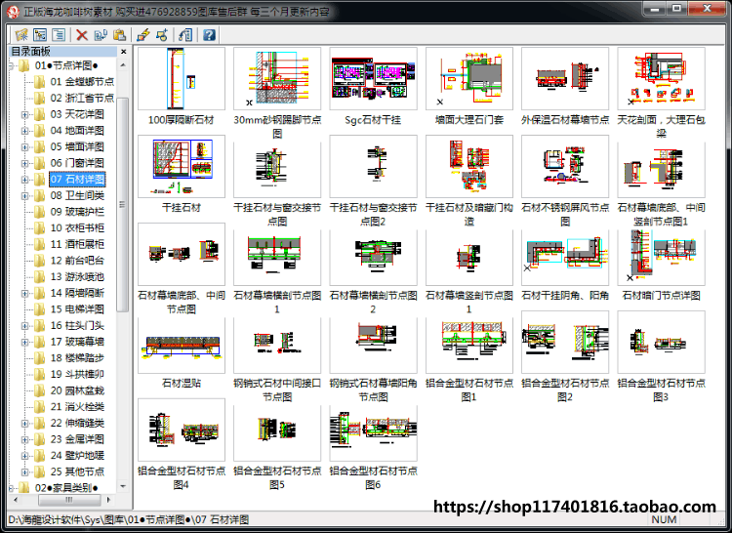
Task: Click the settings panel icon beside help
Action: pyautogui.click(x=185, y=34)
